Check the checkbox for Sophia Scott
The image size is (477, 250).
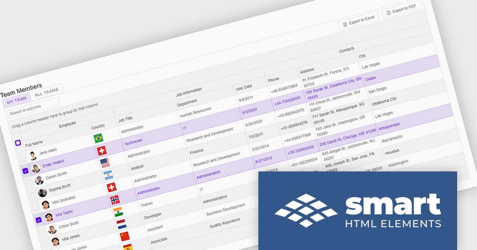(x=32, y=196)
